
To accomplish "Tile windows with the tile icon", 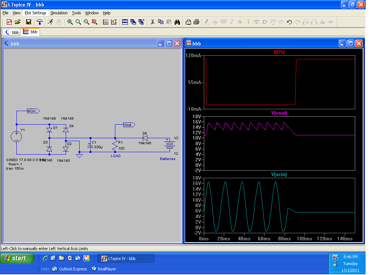I will tap(125, 22).
